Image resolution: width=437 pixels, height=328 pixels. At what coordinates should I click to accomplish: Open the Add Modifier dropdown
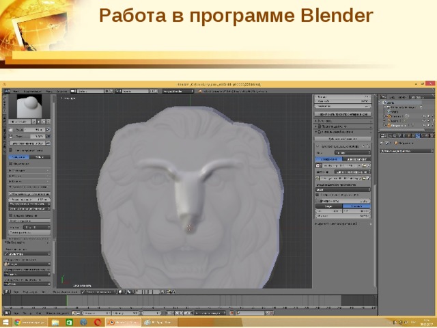pyautogui.click(x=407, y=151)
